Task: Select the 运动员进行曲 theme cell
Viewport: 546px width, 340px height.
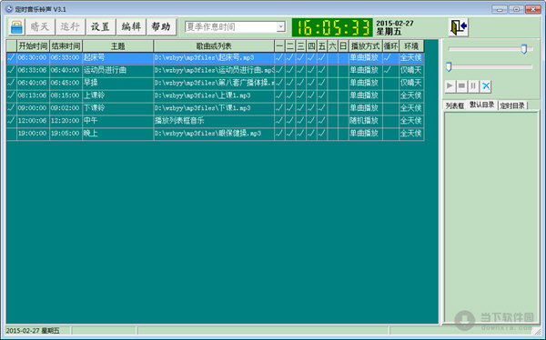Action: point(117,70)
